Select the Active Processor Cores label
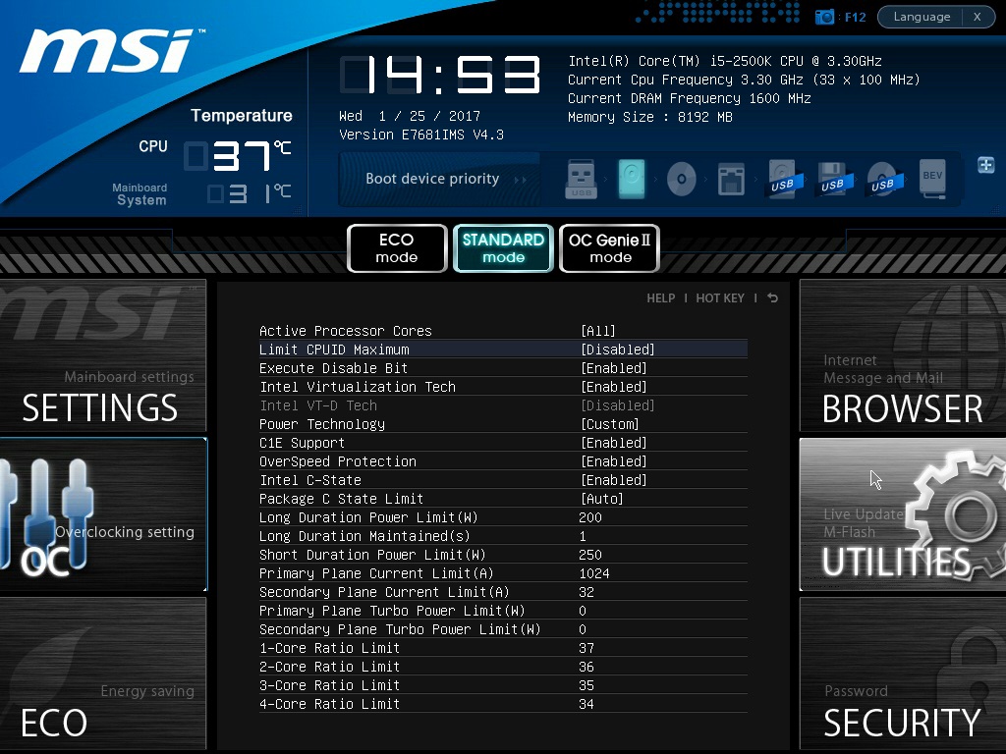1006x754 pixels. (345, 331)
